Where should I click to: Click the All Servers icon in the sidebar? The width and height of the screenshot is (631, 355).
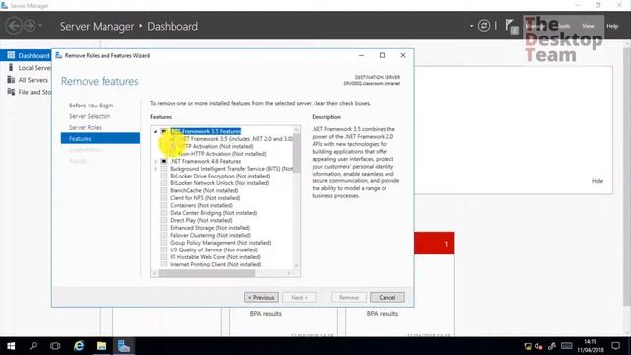click(x=11, y=80)
